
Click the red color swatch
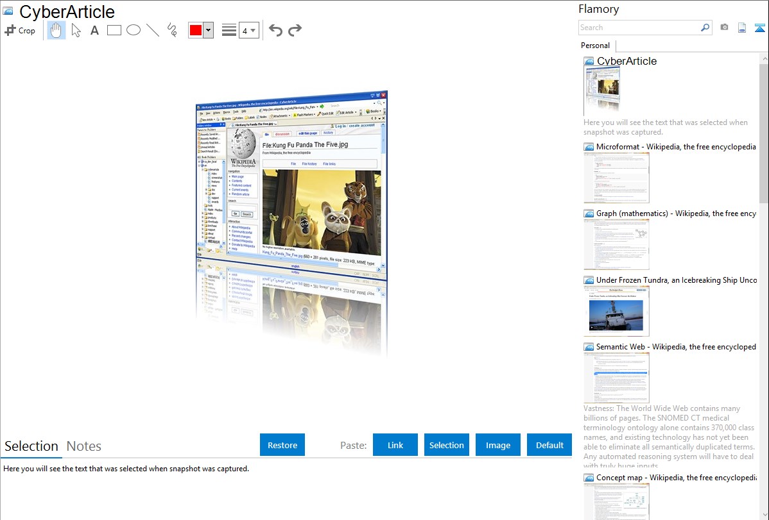pyautogui.click(x=196, y=30)
